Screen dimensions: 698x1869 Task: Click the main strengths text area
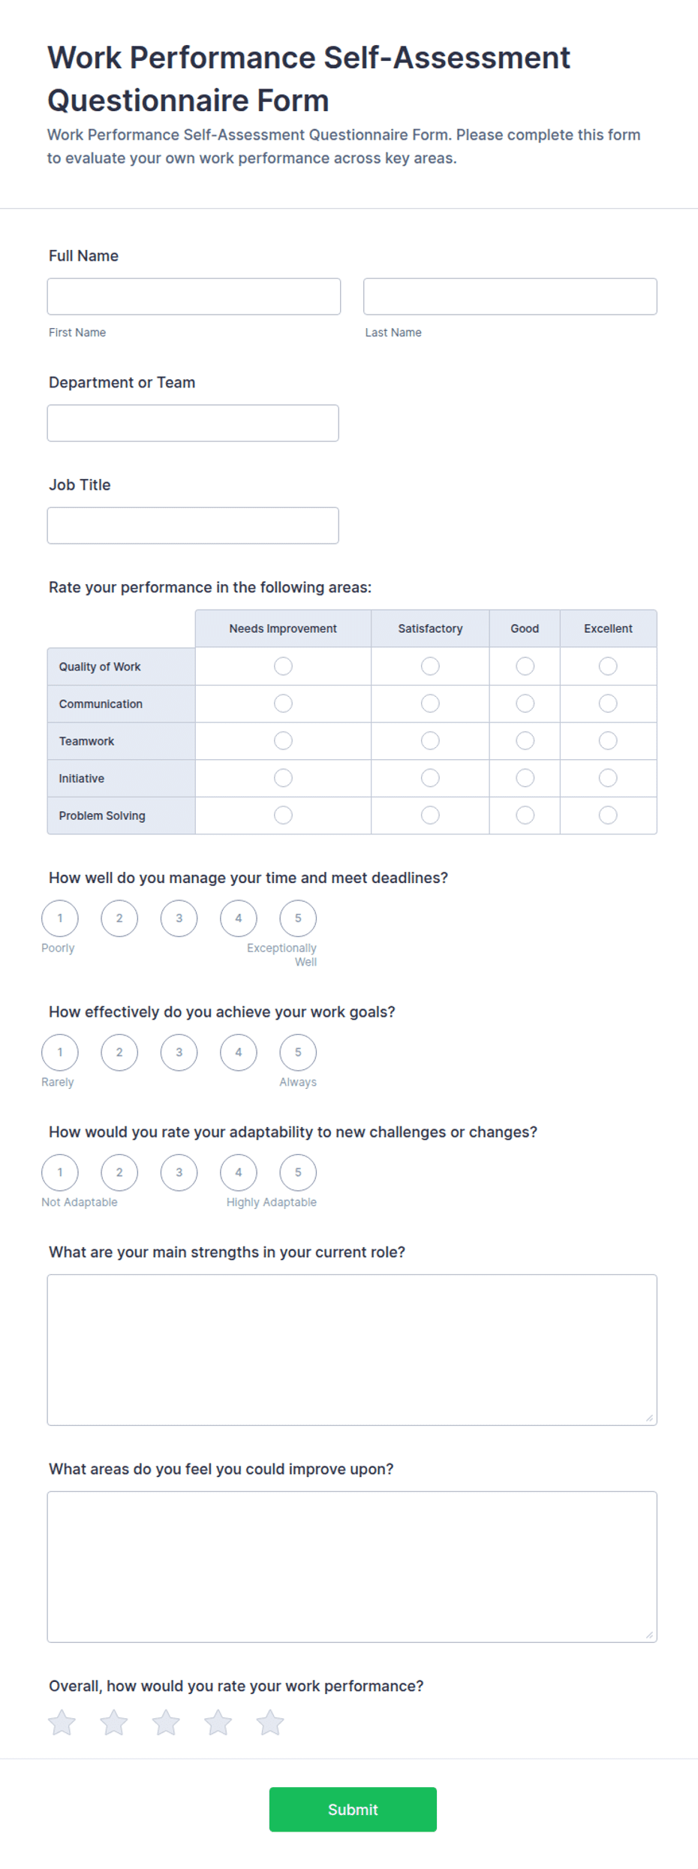point(352,1350)
